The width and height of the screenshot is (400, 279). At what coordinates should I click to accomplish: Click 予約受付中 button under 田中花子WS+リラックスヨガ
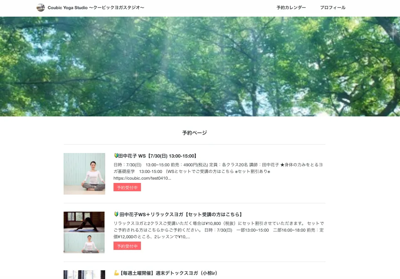127,246
